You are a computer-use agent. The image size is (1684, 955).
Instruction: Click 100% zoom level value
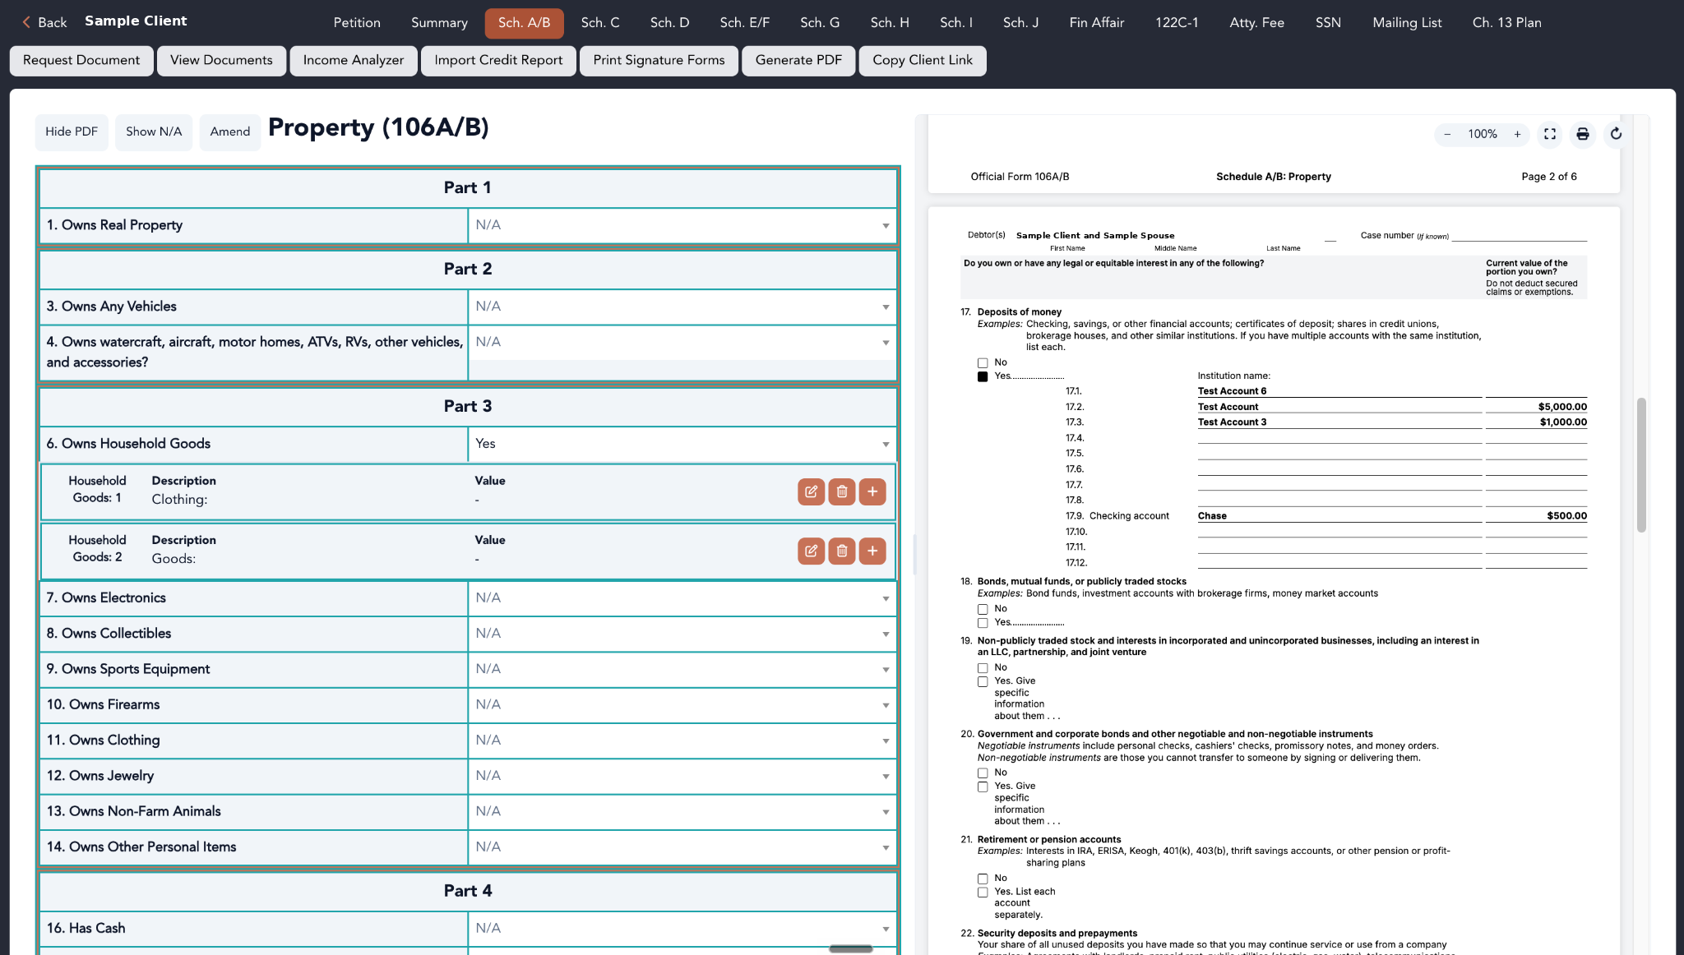[x=1483, y=134]
